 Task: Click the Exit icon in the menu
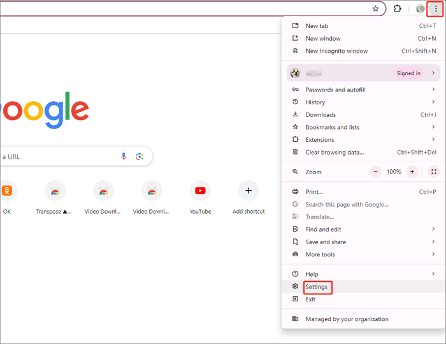point(295,299)
